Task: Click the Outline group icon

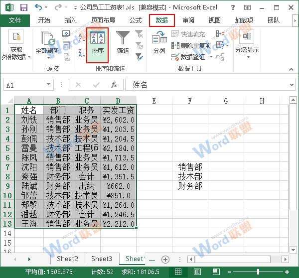Action: (247, 36)
